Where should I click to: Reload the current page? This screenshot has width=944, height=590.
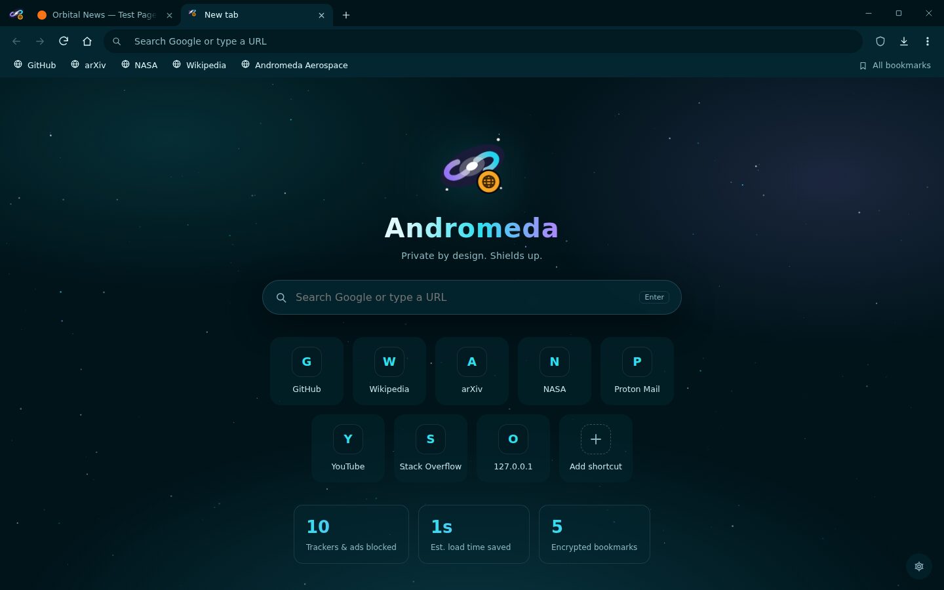(64, 41)
